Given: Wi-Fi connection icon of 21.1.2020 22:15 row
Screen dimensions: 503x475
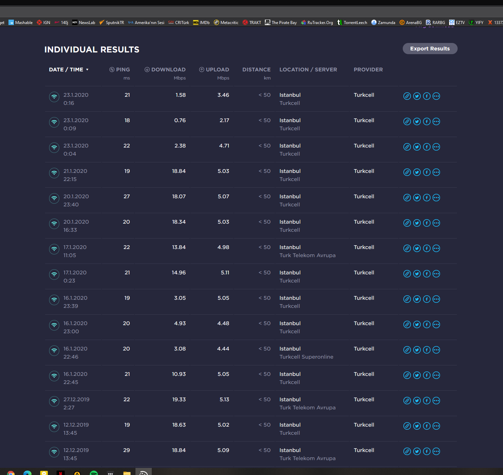Looking at the screenshot, I should pyautogui.click(x=54, y=173).
